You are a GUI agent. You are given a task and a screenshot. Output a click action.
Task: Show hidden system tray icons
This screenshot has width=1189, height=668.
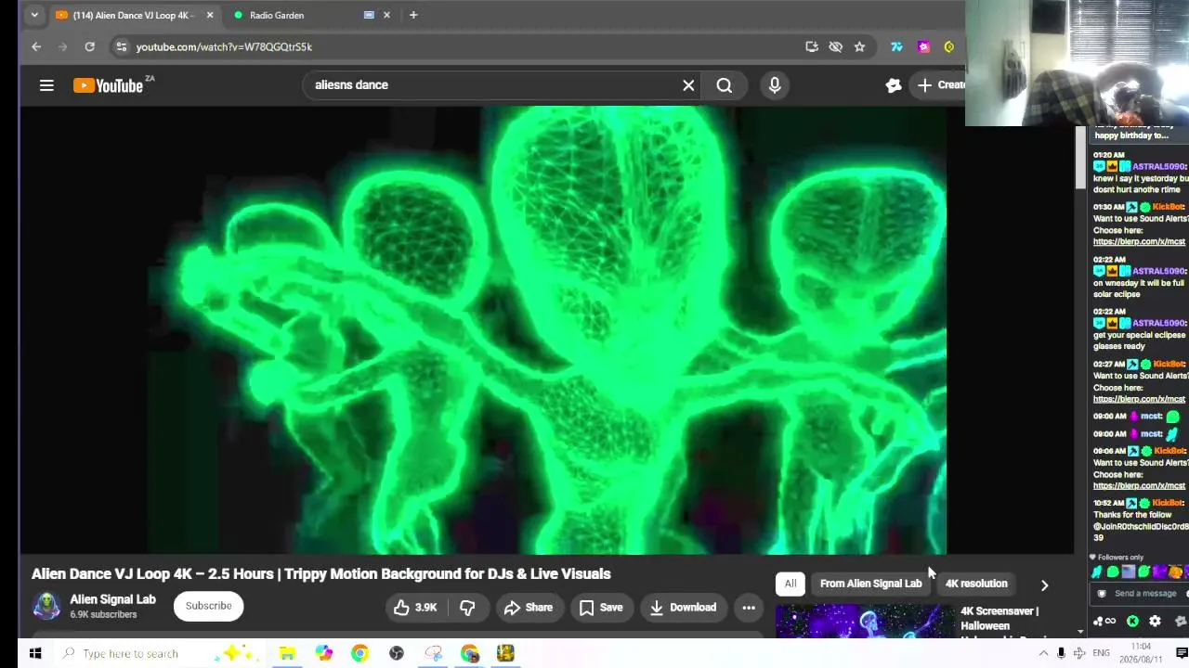click(1043, 653)
